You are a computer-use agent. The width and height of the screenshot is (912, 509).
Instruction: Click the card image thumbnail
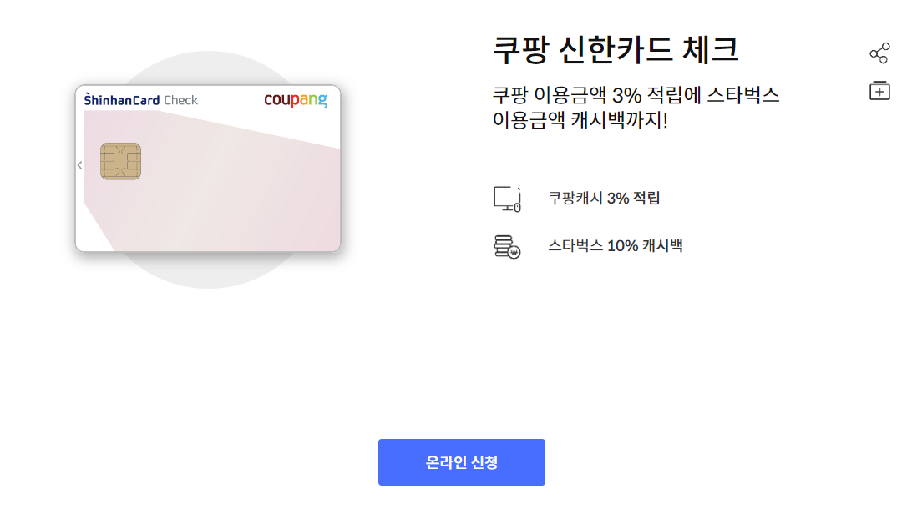[x=207, y=166]
